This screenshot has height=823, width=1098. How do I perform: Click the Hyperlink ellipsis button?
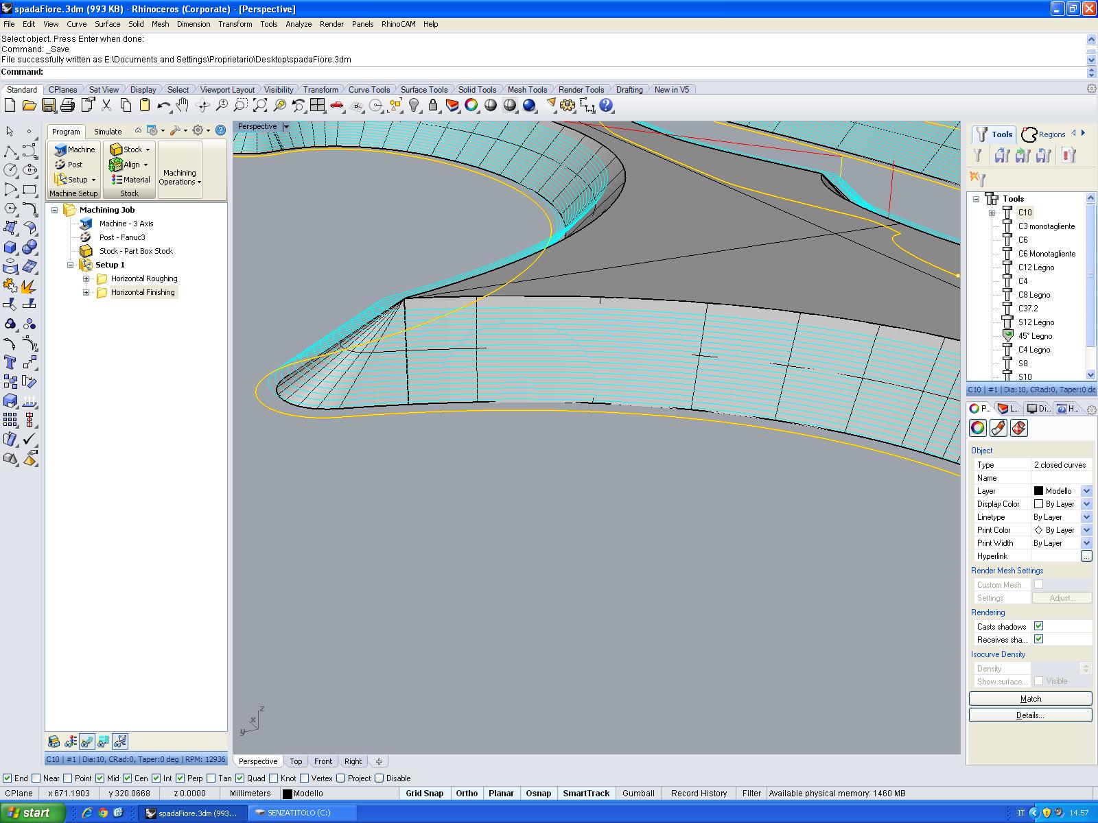(1086, 556)
